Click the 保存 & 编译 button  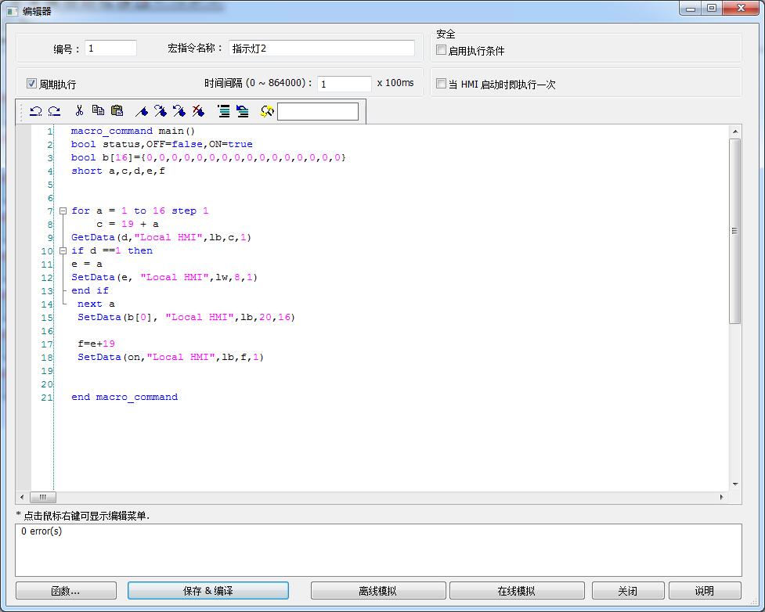point(207,591)
